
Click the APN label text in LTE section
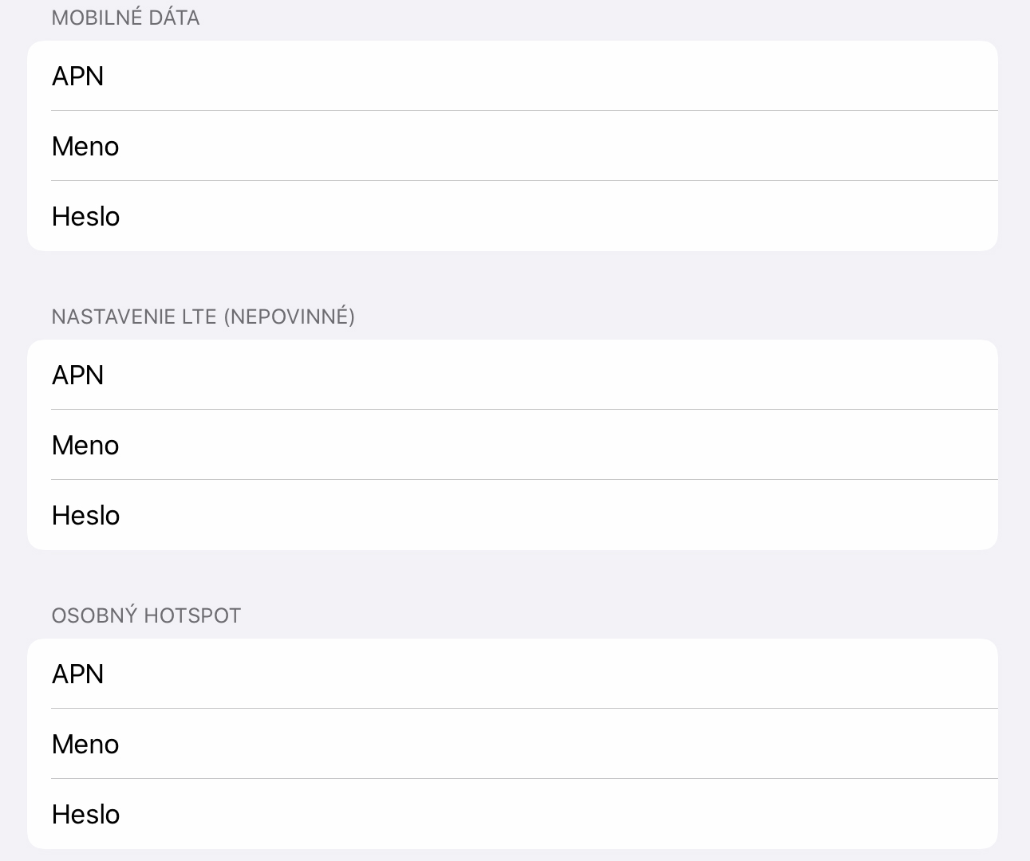pyautogui.click(x=78, y=375)
